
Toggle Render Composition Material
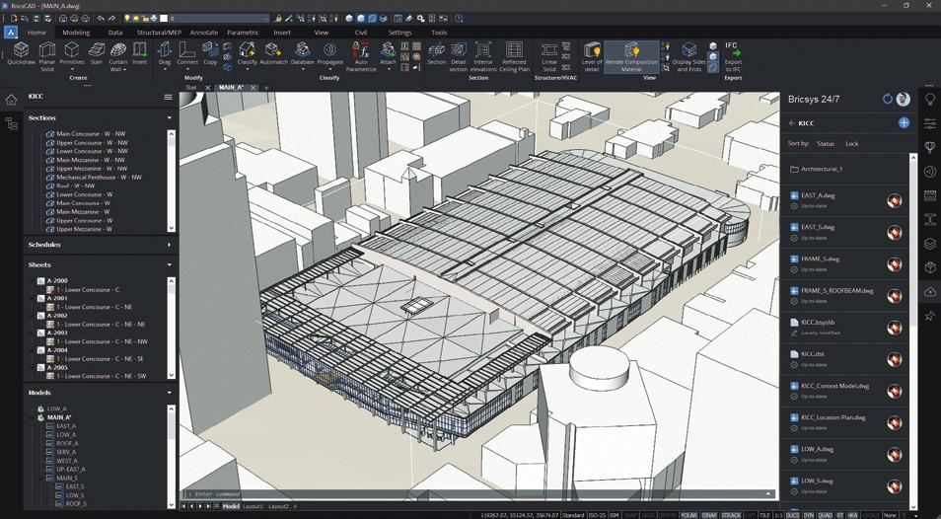tap(630, 57)
